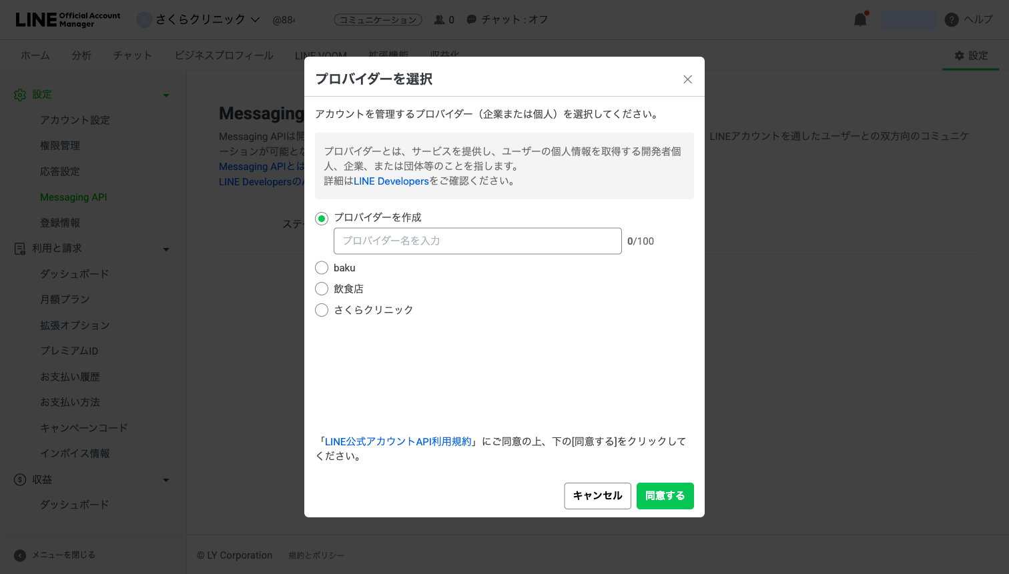Open ダッシュボード under 収益
Screen dimensions: 1009x574
75,505
